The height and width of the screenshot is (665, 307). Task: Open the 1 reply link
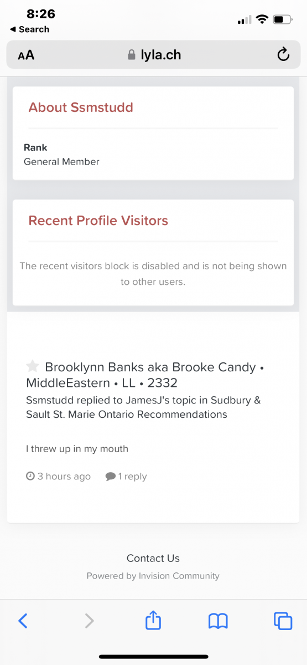pyautogui.click(x=133, y=477)
